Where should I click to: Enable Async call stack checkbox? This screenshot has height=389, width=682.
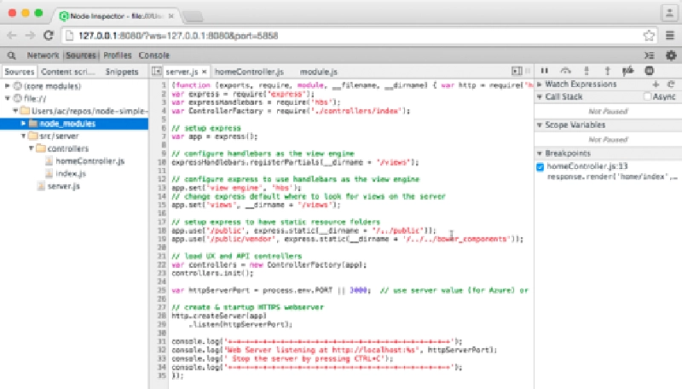(648, 96)
